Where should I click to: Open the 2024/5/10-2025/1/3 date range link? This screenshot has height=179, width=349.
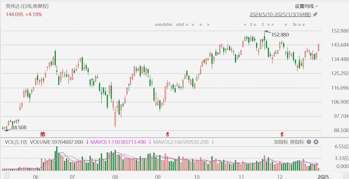point(280,15)
